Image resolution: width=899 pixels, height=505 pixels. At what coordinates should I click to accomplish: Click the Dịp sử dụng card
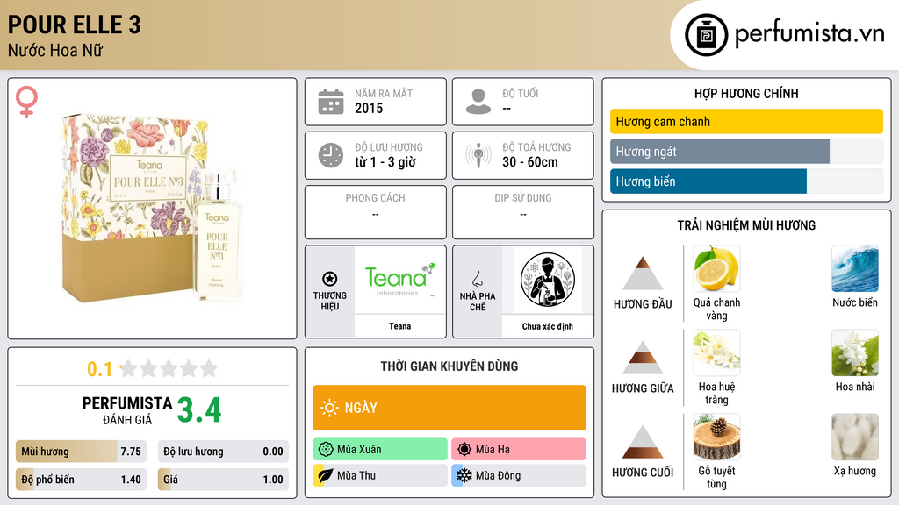(x=523, y=212)
